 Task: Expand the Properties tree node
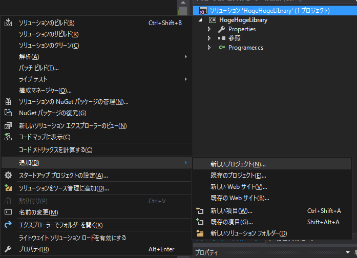209,29
